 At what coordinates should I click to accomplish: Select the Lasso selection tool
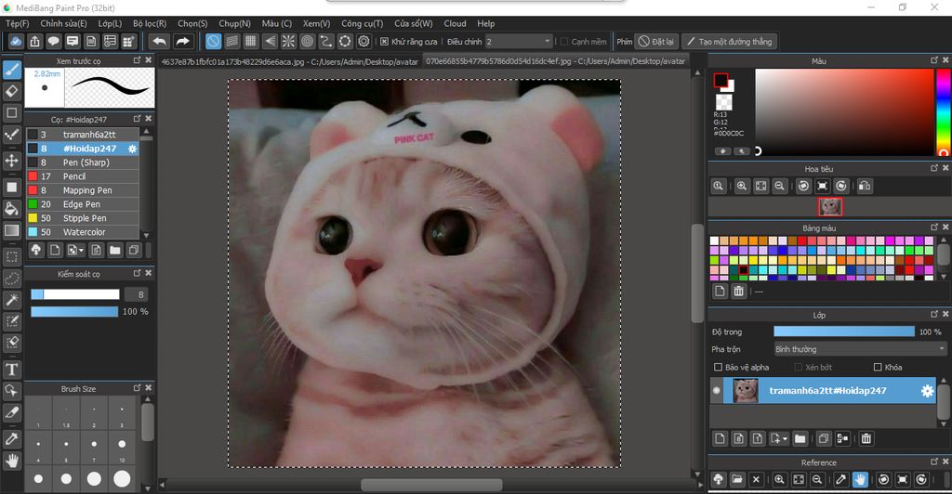click(11, 279)
